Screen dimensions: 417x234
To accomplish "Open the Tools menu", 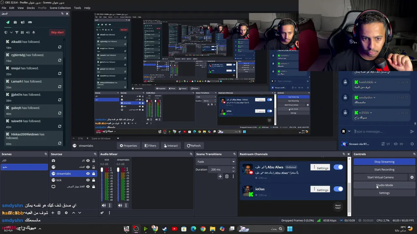I will point(78,8).
